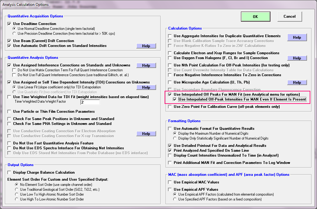Click the OK button

tap(255, 17)
